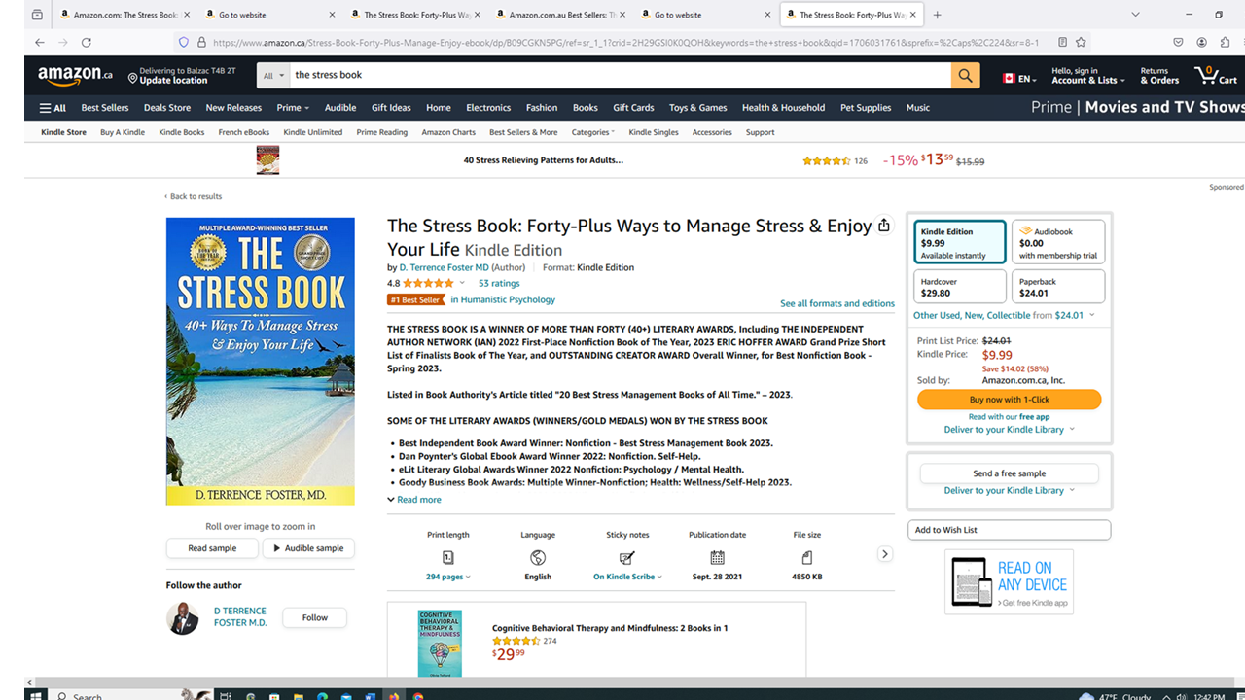Open the tracking protection shield icon
1245x700 pixels.
pyautogui.click(x=183, y=42)
